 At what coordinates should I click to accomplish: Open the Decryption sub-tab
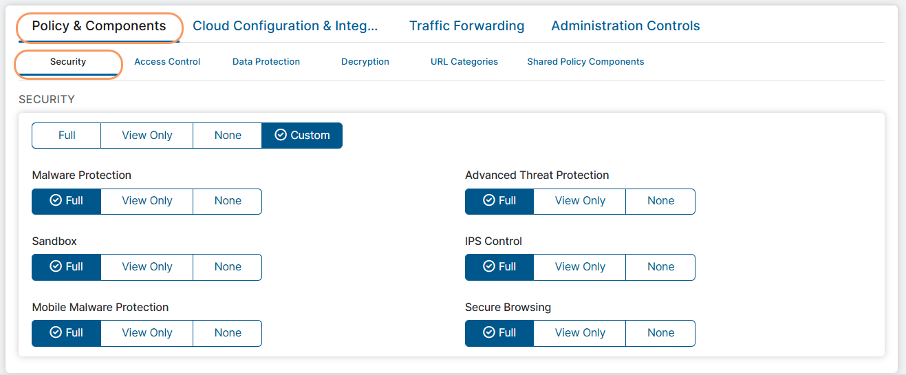tap(365, 62)
